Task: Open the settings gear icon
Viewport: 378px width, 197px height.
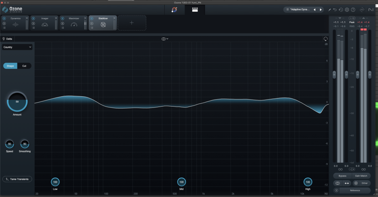Action: pos(347,10)
